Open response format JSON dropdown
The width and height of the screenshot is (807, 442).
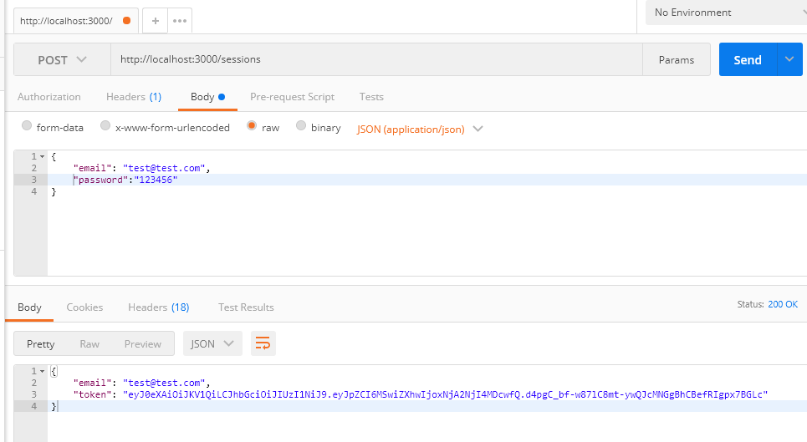tap(212, 343)
